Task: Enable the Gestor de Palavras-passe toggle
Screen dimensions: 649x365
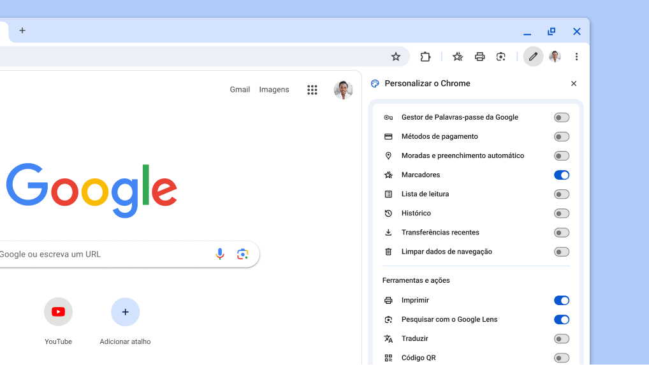Action: 561,118
